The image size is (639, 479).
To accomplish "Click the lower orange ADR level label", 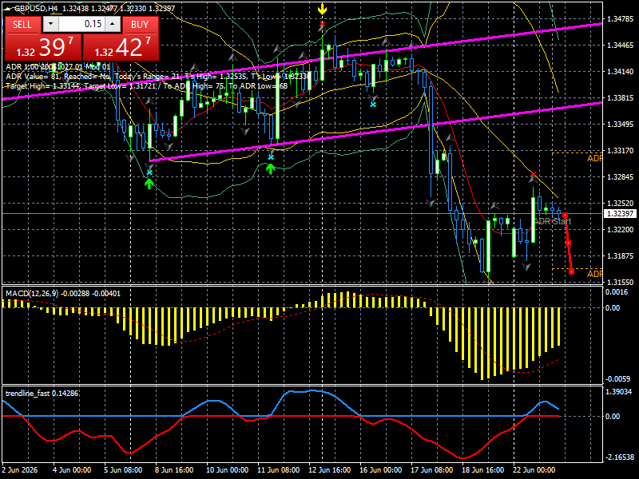I will tap(594, 274).
